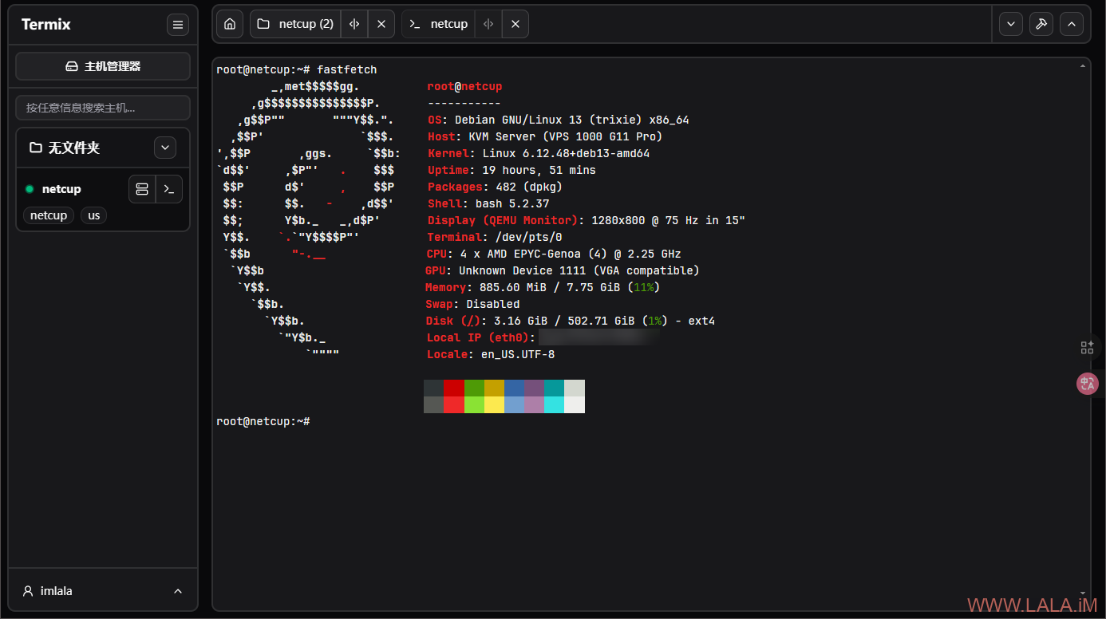Image resolution: width=1106 pixels, height=619 pixels.
Task: Open the tab list dropdown chevron
Action: [x=1011, y=24]
